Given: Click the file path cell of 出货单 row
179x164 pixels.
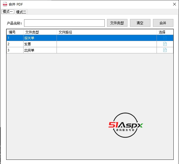Looking at the screenshot, I should coord(107,50).
